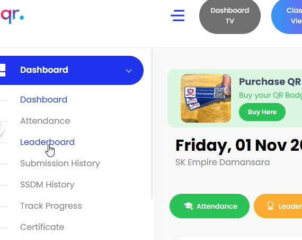Open the Class View button
This screenshot has height=240, width=302.
(287, 16)
